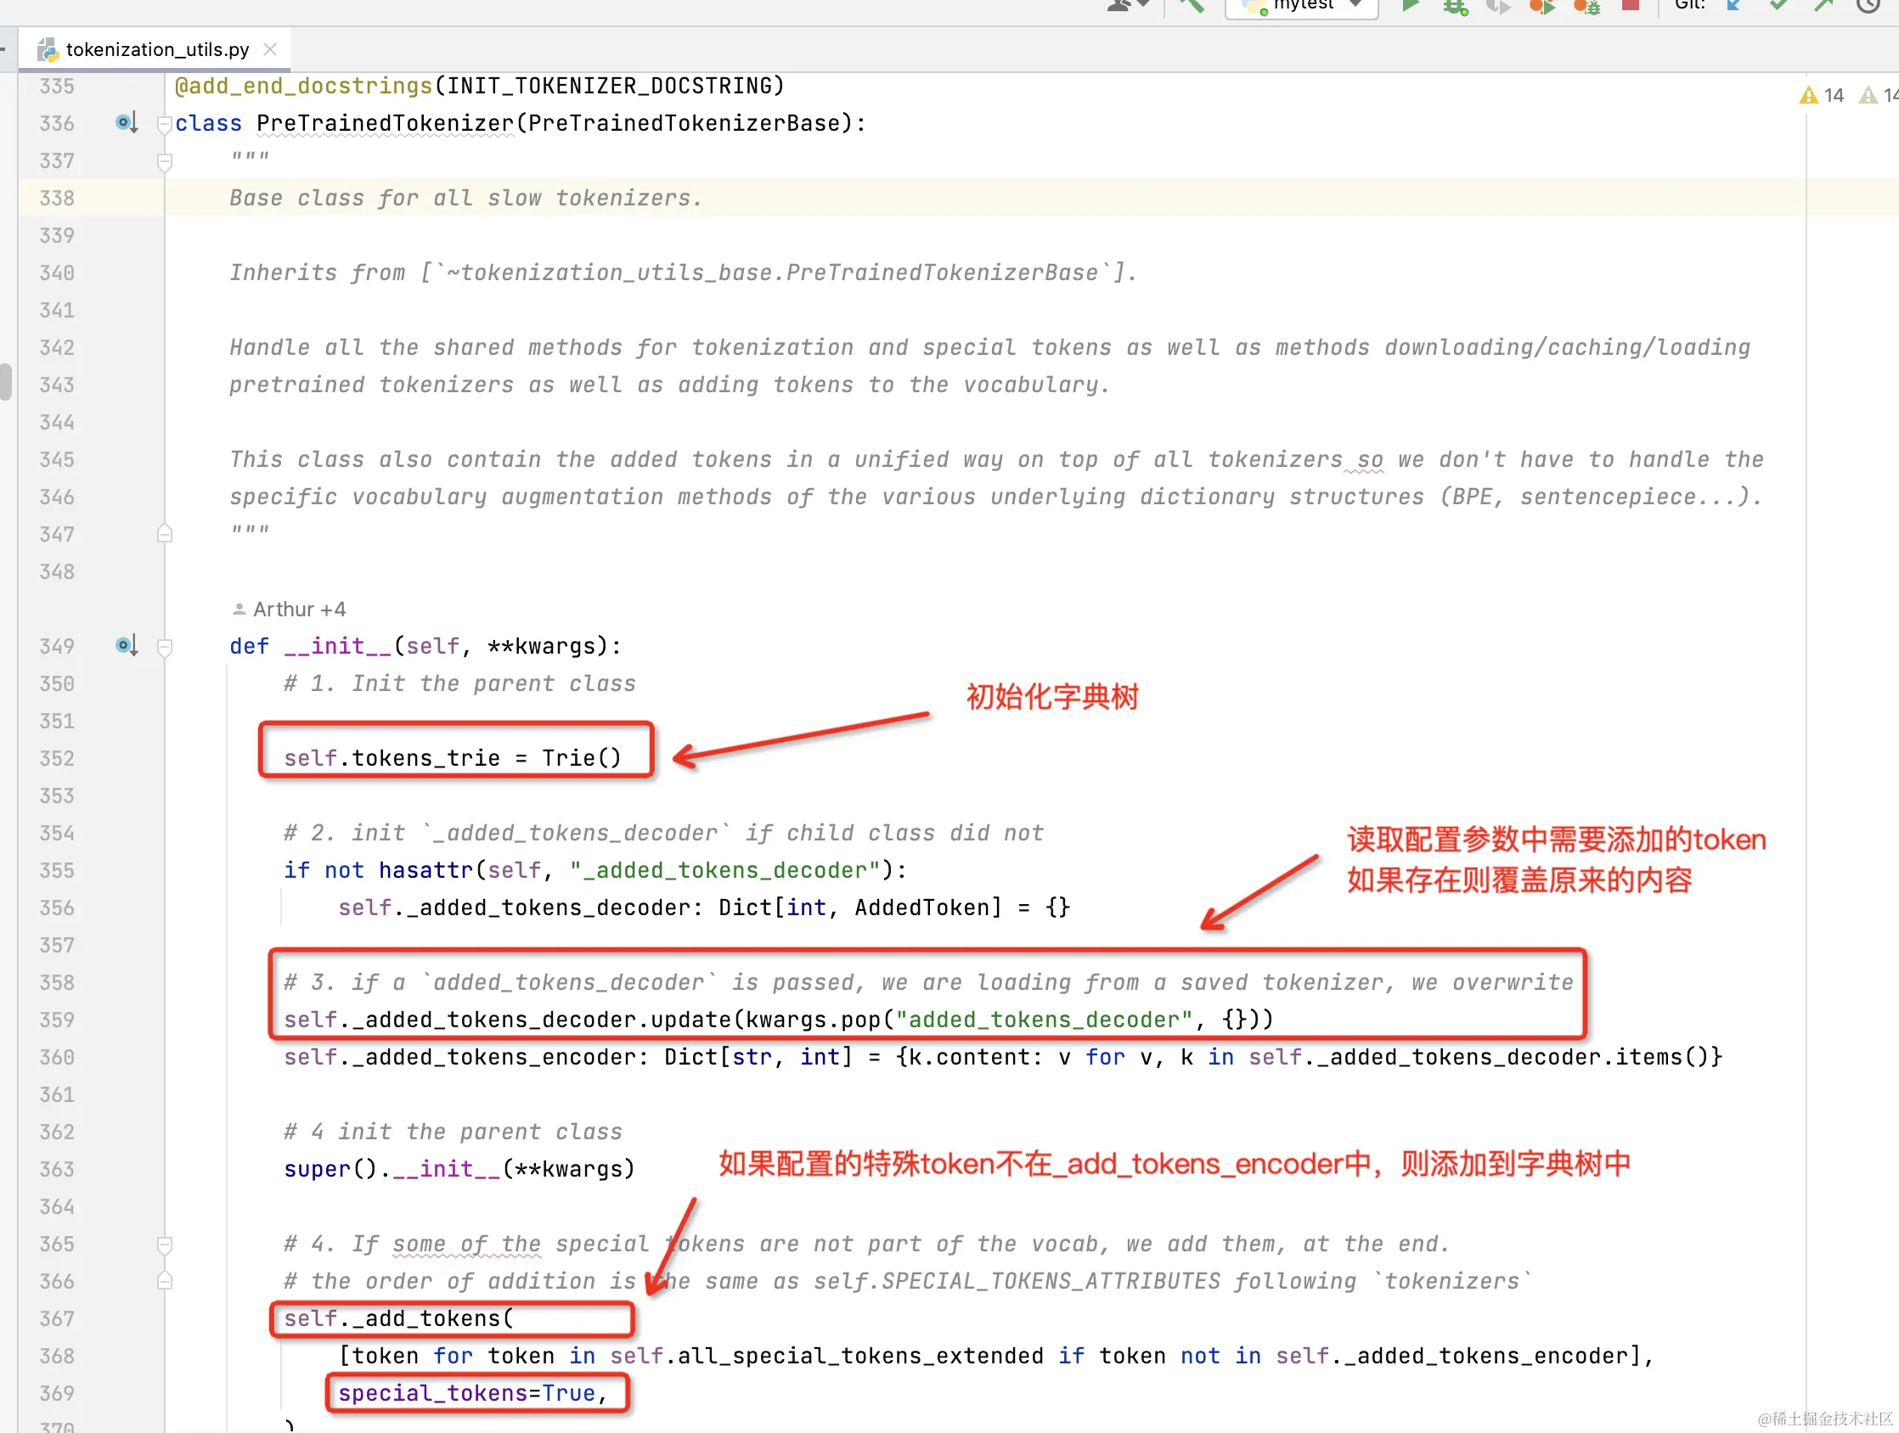Viewport: 1899px width, 1433px height.
Task: Collapse the __init__ method fold
Action: [x=165, y=645]
